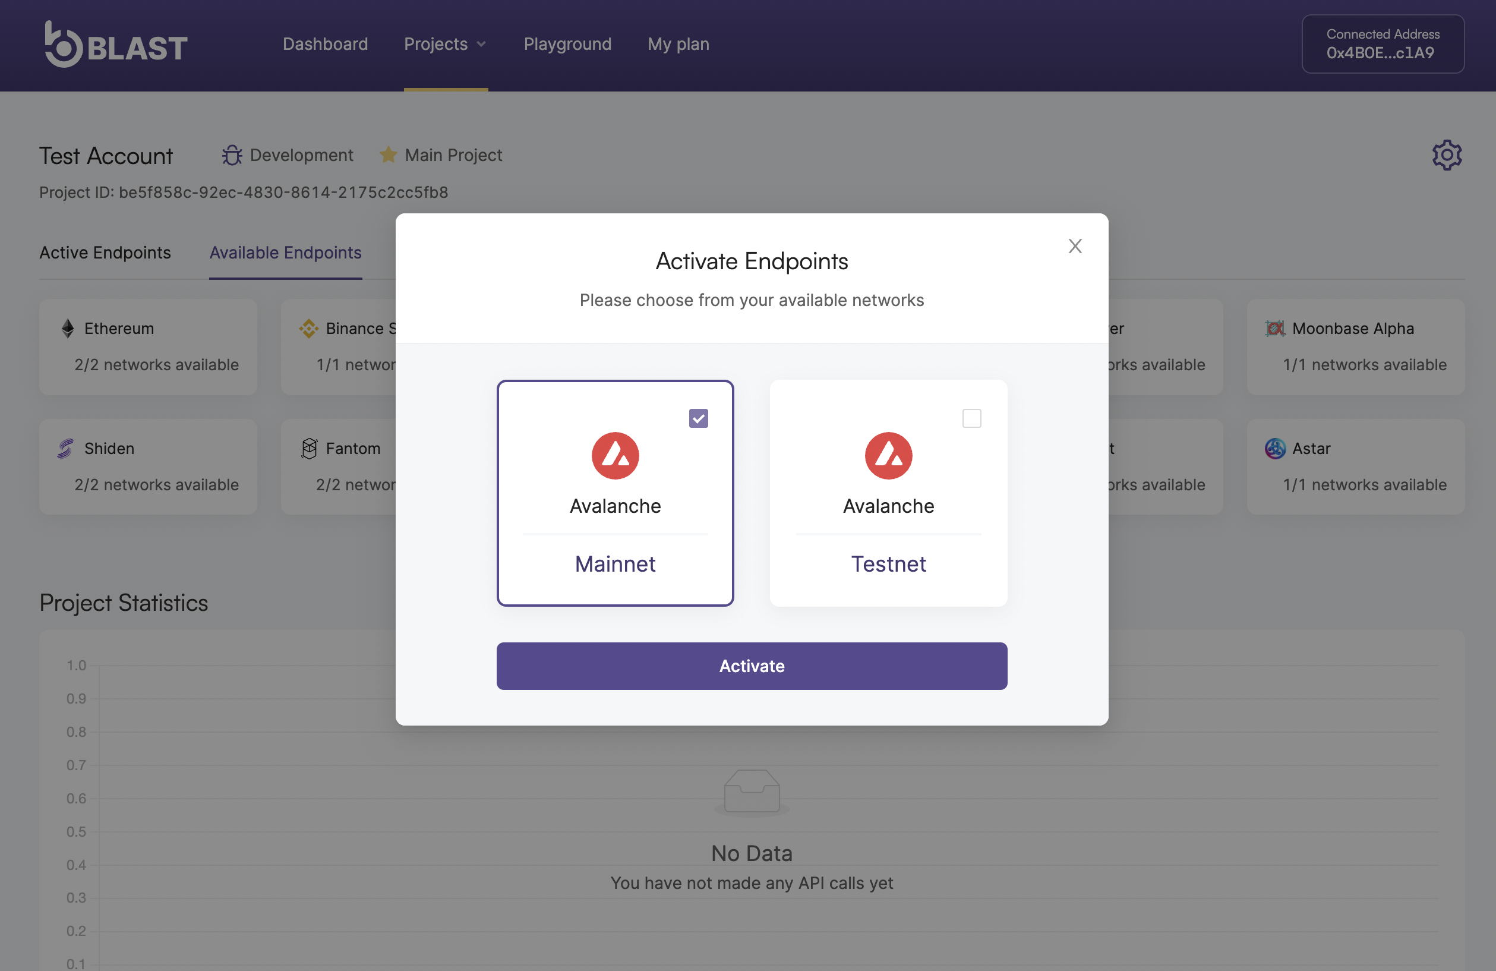Click the Shiden network icon
Screen dimensions: 1496x971
(x=65, y=449)
